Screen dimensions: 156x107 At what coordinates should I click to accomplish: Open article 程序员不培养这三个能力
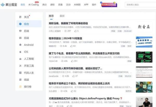pos(79,83)
